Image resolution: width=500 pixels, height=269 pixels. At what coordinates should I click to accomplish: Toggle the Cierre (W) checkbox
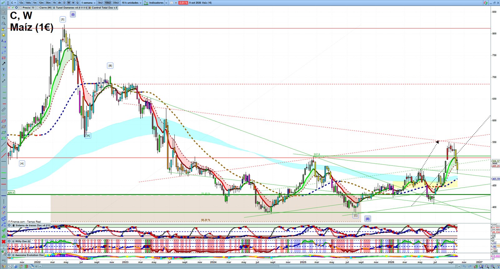(x=37, y=8)
